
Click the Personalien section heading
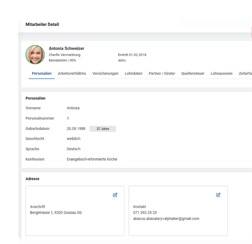35,98
